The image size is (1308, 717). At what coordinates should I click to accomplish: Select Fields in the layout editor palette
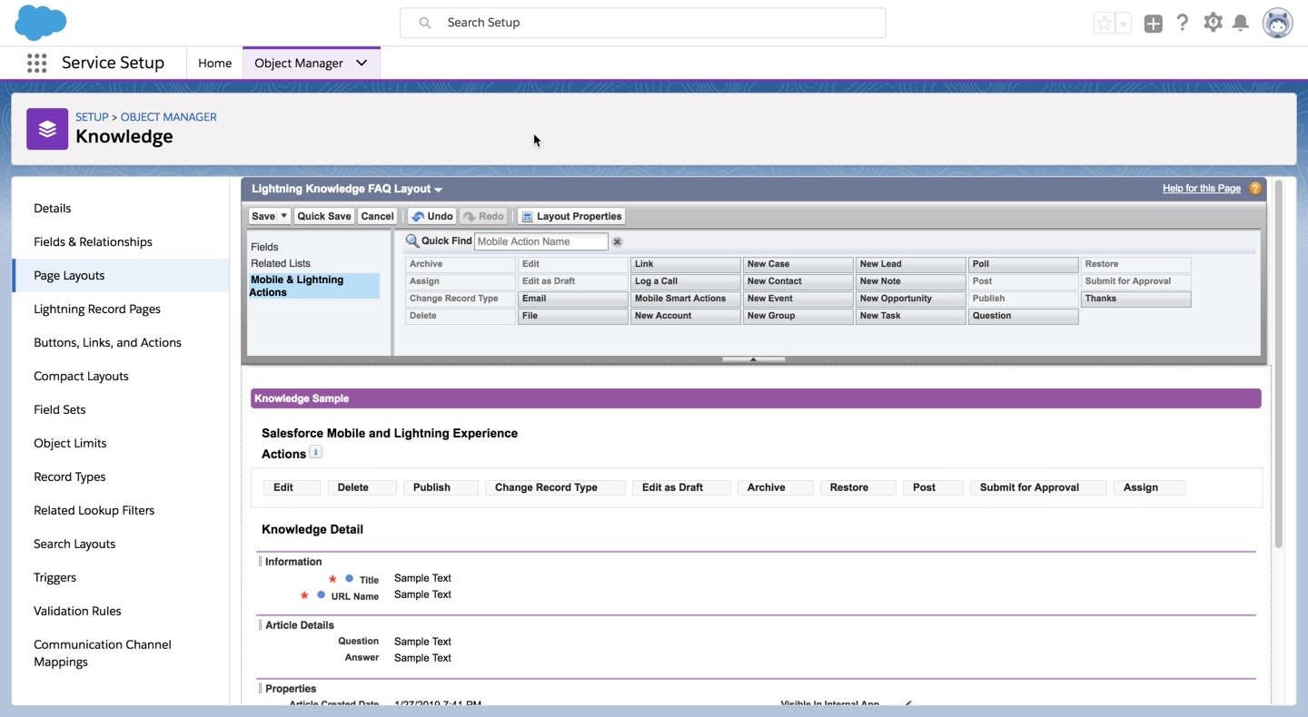coord(263,246)
